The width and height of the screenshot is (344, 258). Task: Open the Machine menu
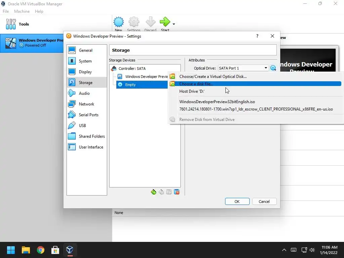22,11
